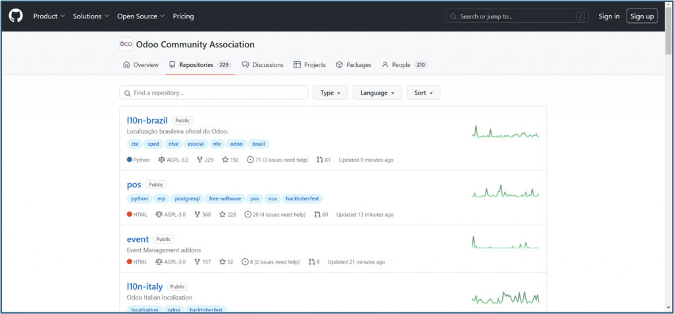Open event's 9 pull requests
674x314 pixels.
click(314, 261)
